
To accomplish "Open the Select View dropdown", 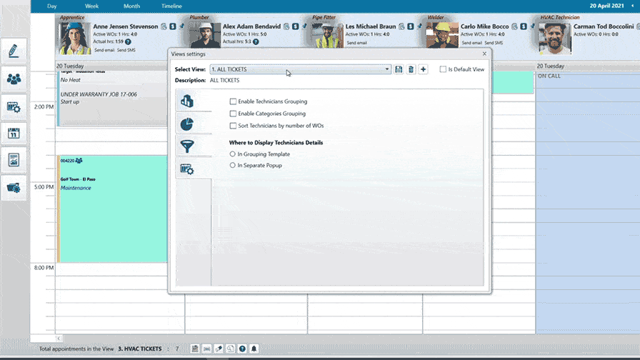I will tap(301, 69).
